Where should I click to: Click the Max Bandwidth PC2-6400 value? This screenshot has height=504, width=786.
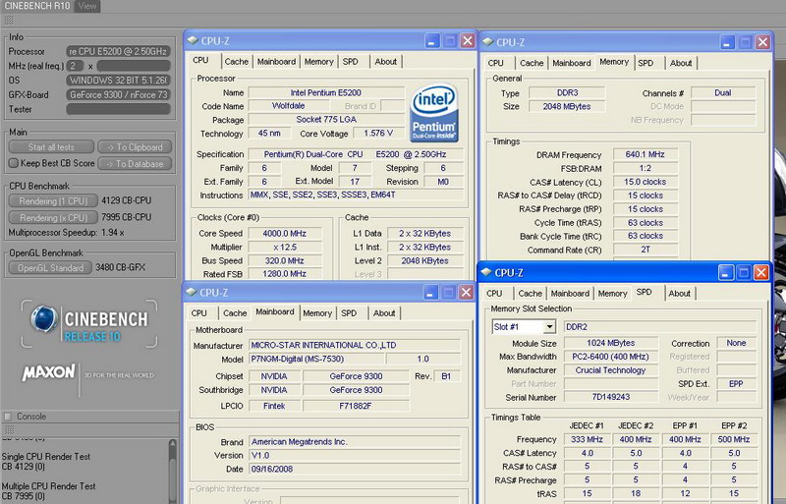point(610,357)
